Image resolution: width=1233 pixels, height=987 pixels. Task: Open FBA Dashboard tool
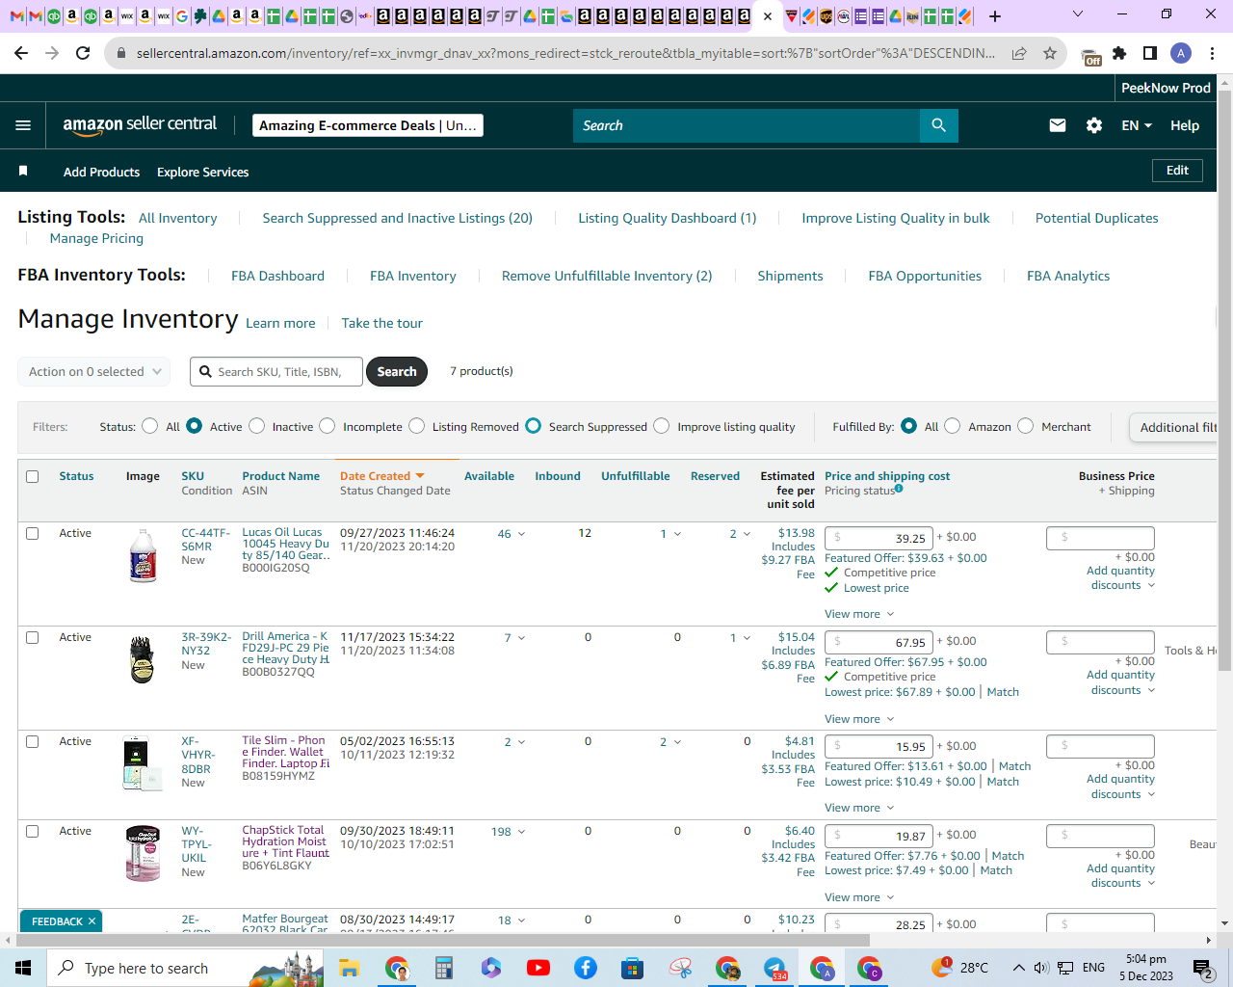(x=277, y=276)
